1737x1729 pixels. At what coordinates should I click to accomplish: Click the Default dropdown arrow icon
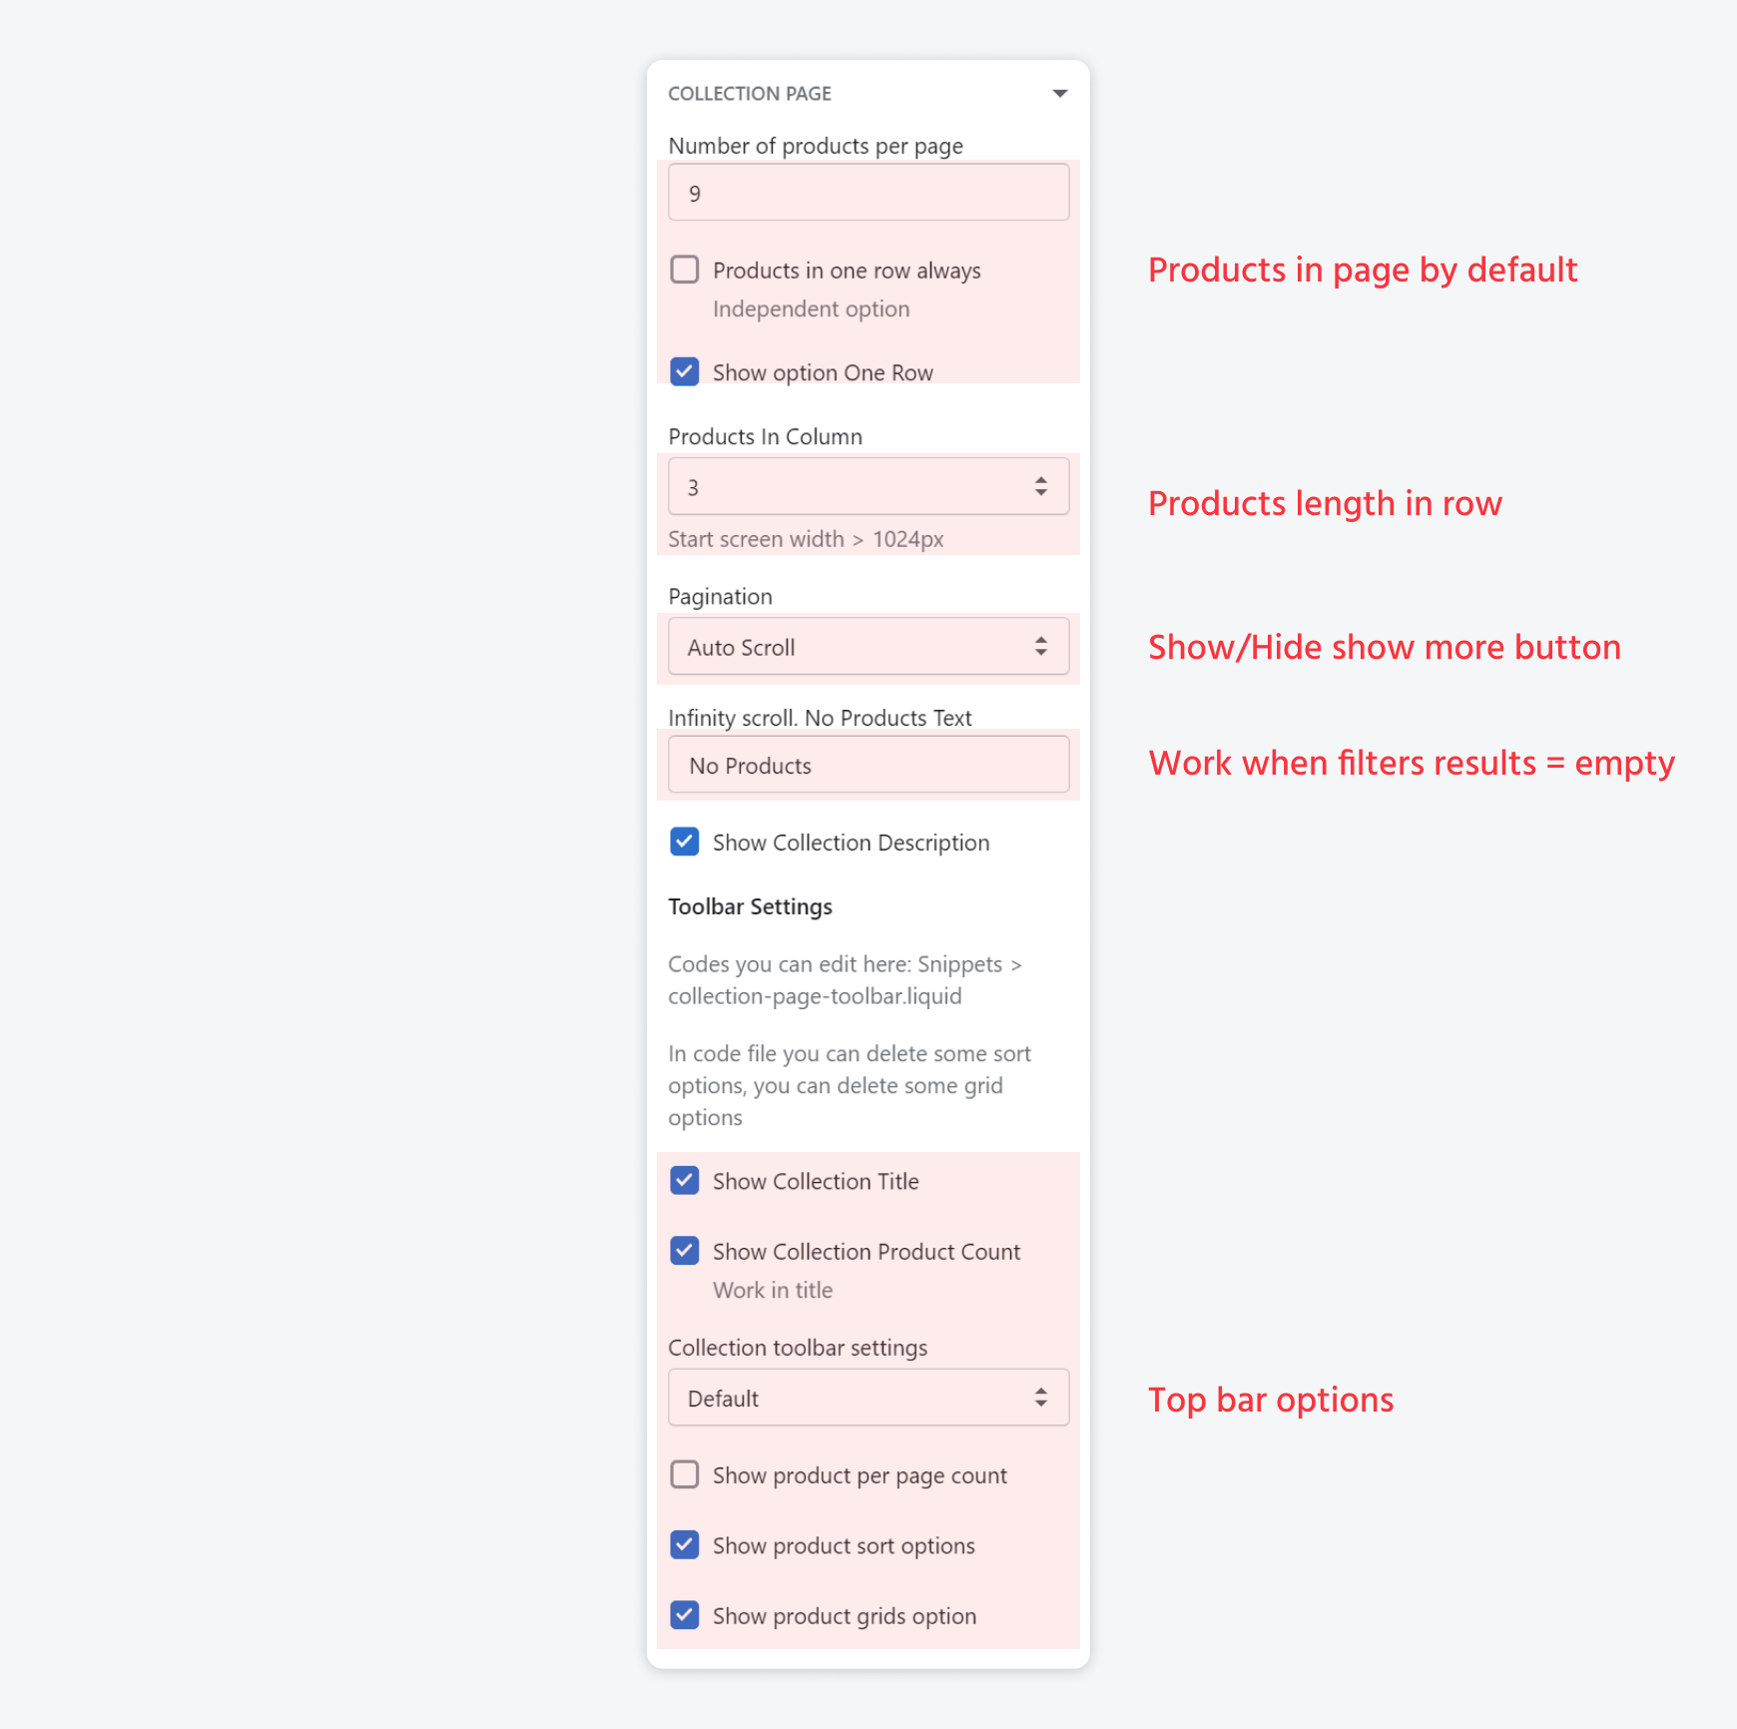tap(1041, 1398)
